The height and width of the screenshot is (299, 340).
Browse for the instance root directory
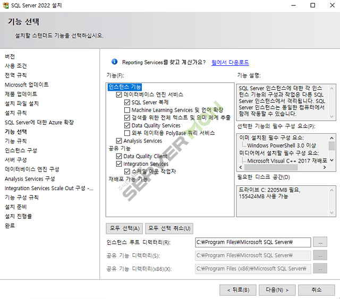320,242
